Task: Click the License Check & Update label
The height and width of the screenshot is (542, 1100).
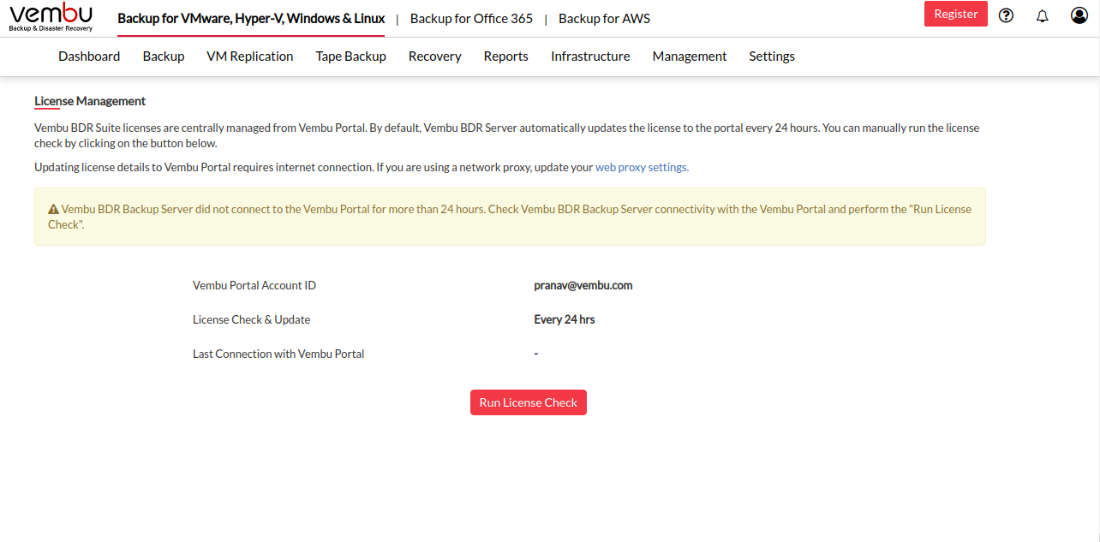Action: click(252, 319)
